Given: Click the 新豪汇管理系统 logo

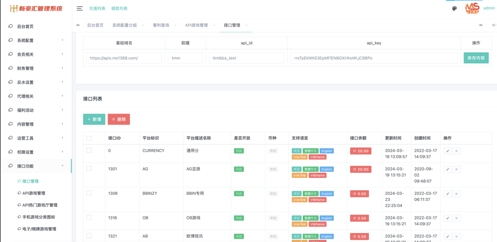Looking at the screenshot, I should [36, 8].
